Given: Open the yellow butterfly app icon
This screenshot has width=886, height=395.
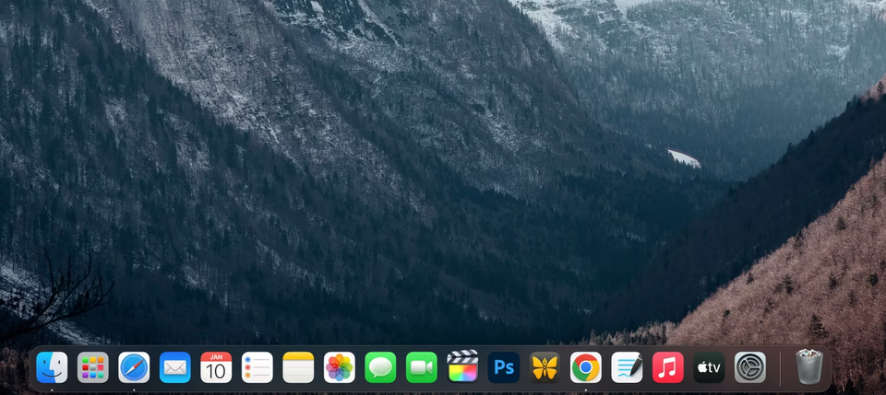Looking at the screenshot, I should (x=545, y=367).
